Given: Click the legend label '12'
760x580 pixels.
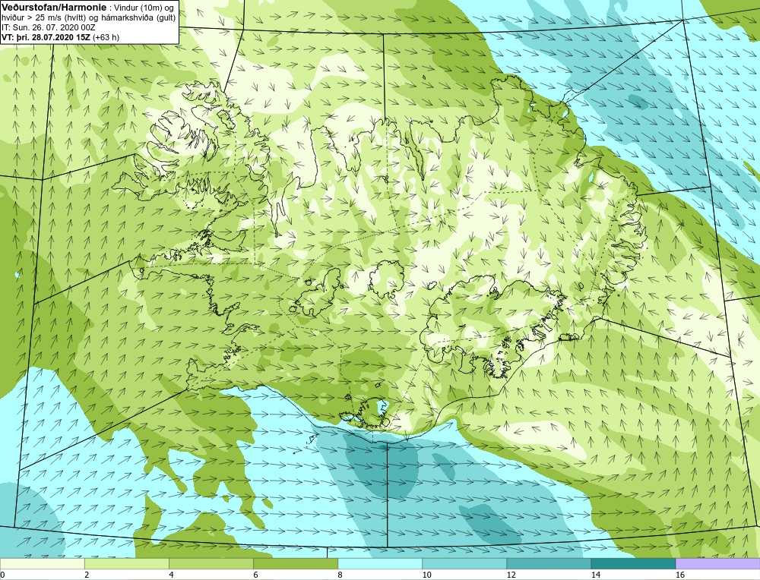Looking at the screenshot, I should tap(511, 575).
